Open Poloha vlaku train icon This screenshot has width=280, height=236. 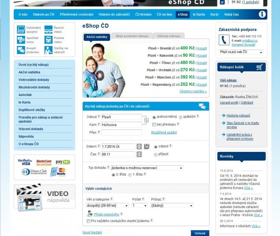click(x=49, y=40)
